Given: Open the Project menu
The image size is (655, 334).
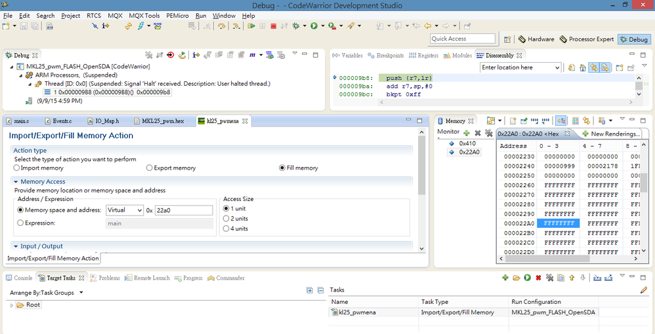Looking at the screenshot, I should (71, 16).
